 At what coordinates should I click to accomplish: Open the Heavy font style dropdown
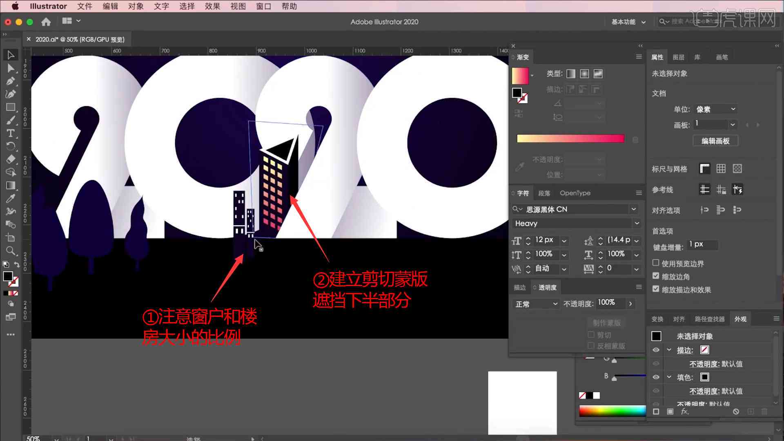[x=636, y=223]
